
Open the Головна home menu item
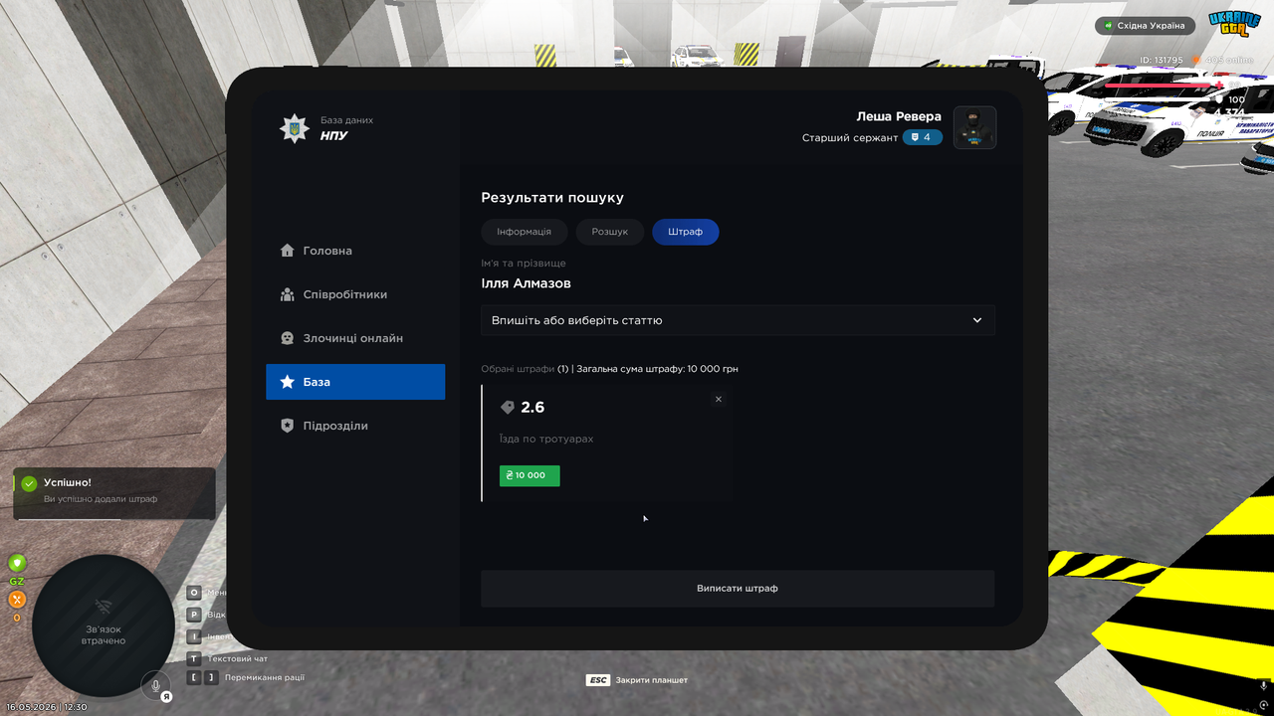click(355, 251)
